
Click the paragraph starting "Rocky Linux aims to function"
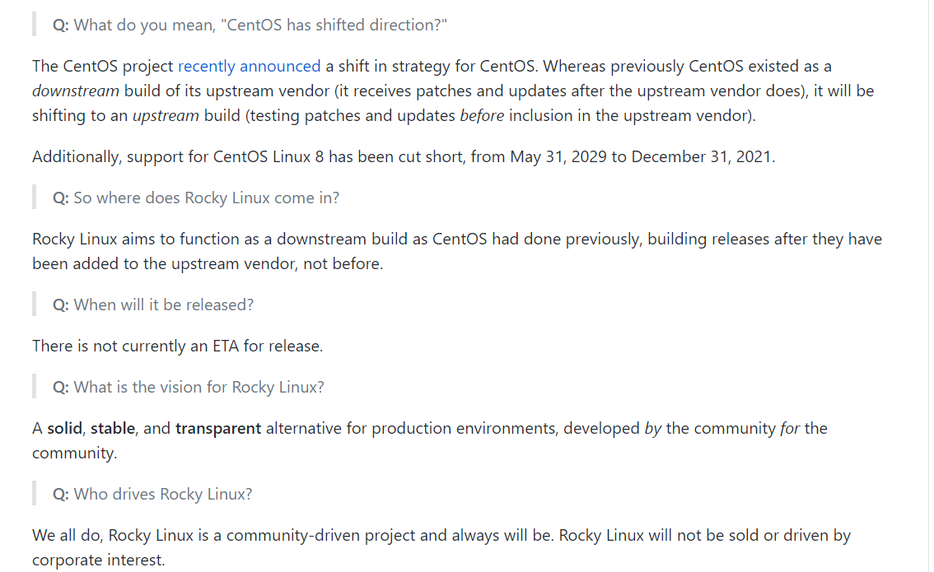click(456, 239)
